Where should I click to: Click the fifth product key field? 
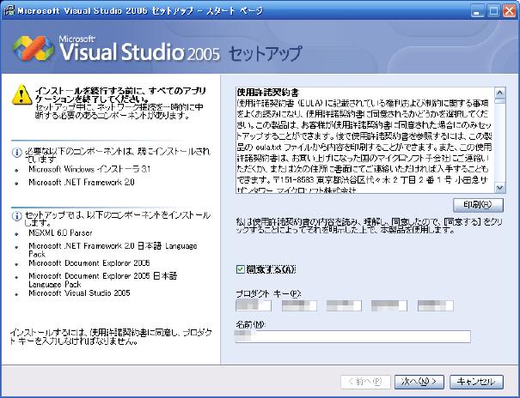(x=436, y=305)
